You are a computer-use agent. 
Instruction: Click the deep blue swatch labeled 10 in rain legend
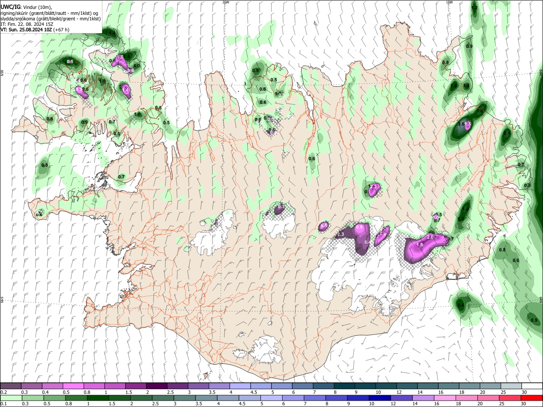coord(379,398)
